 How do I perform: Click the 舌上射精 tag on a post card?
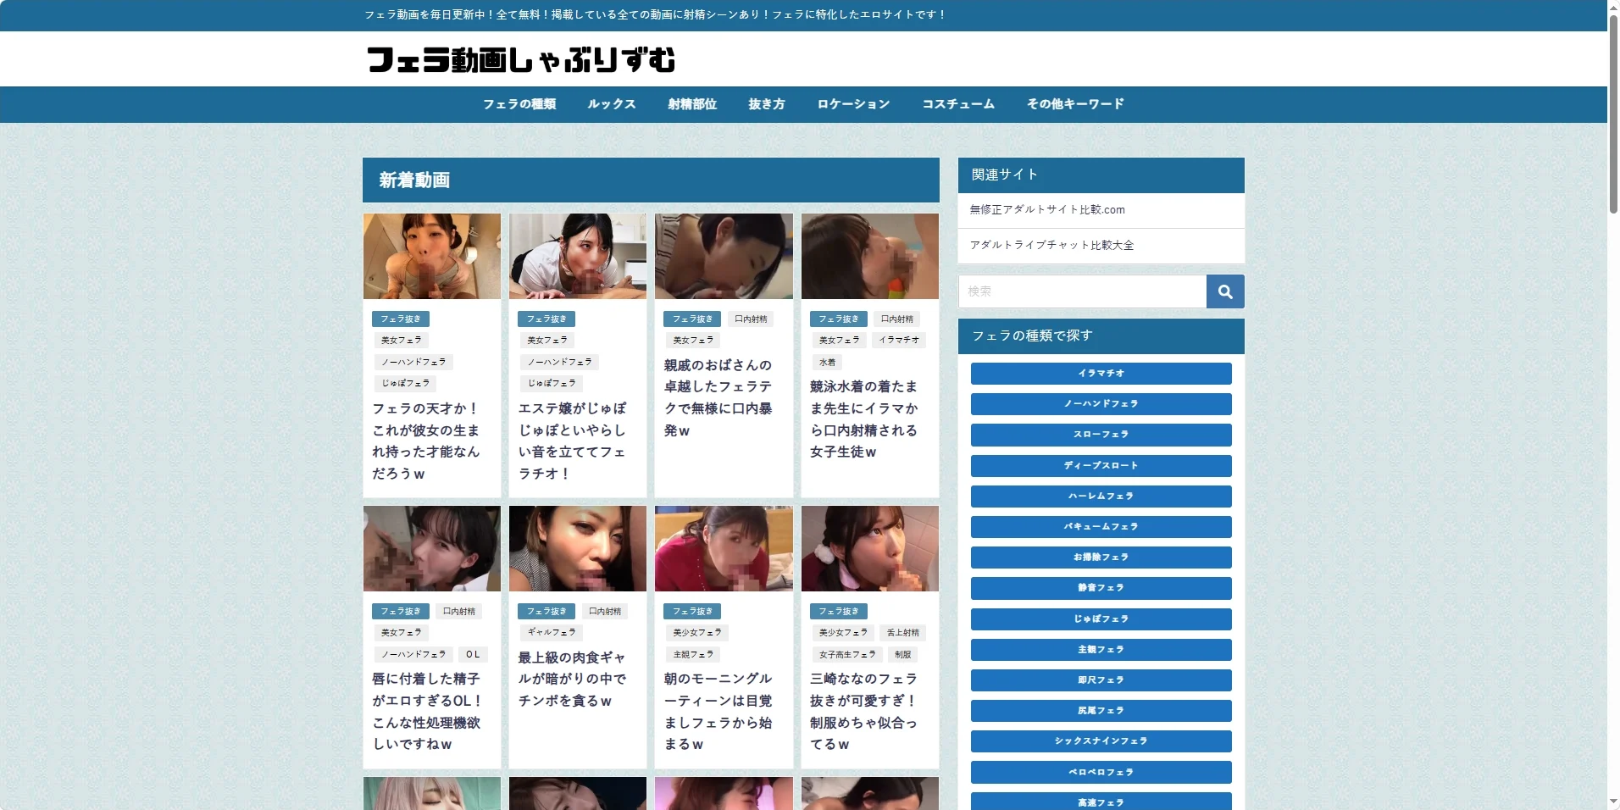click(902, 632)
